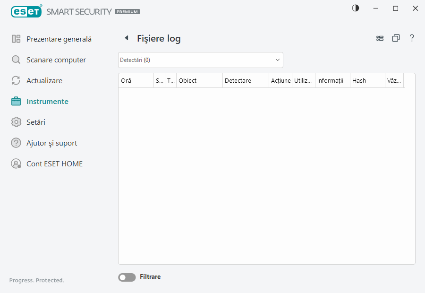Open the Detectări (0) dropdown

(x=200, y=60)
